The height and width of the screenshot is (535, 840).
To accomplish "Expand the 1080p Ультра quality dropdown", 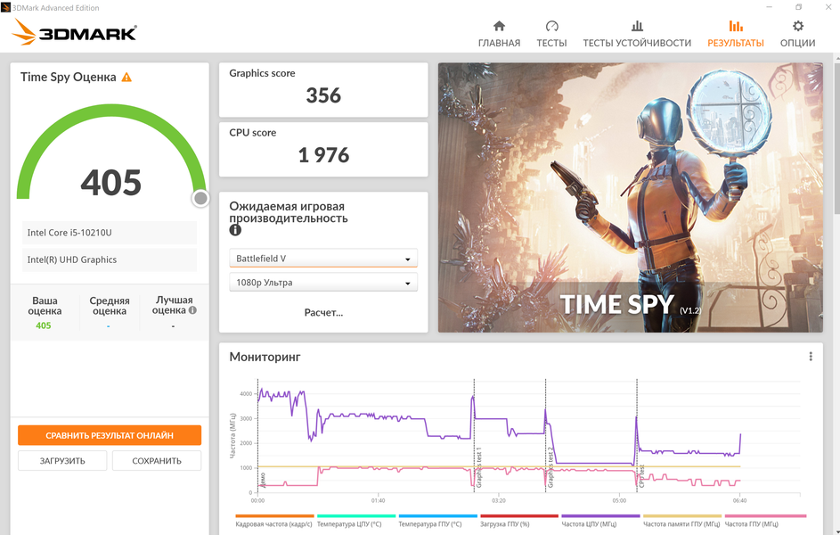I will tap(322, 283).
